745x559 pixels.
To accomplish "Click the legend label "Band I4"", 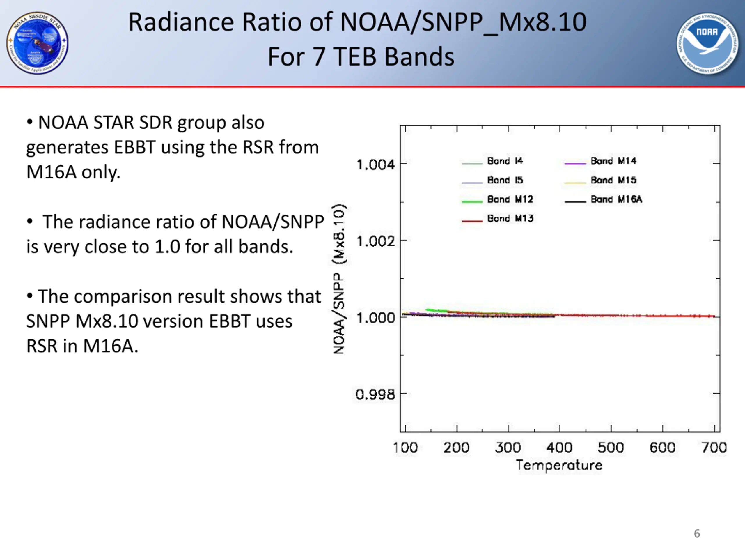I will tap(505, 161).
